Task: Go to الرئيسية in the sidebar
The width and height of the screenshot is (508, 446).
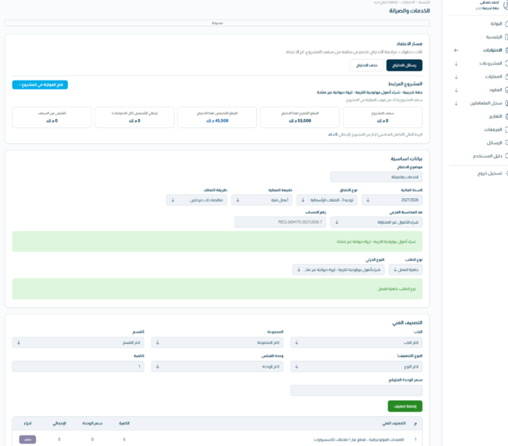Action: (x=494, y=37)
